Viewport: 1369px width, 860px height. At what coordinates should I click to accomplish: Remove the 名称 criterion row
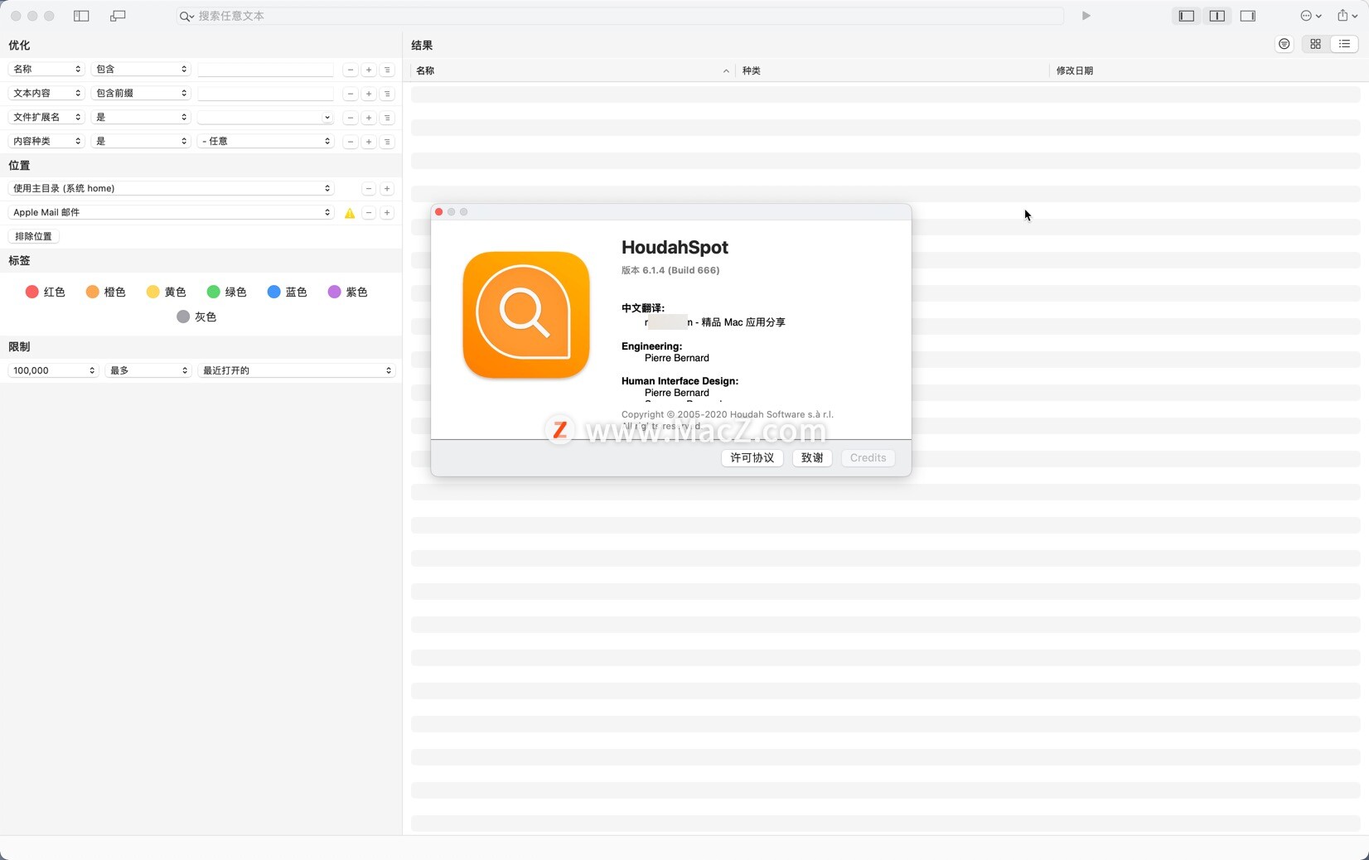pos(351,70)
